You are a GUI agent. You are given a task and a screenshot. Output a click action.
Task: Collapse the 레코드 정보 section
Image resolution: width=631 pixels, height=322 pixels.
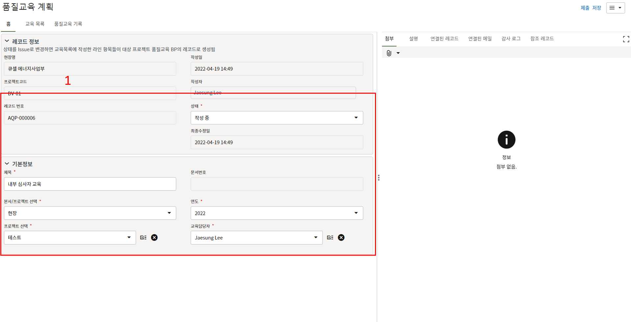pos(7,41)
